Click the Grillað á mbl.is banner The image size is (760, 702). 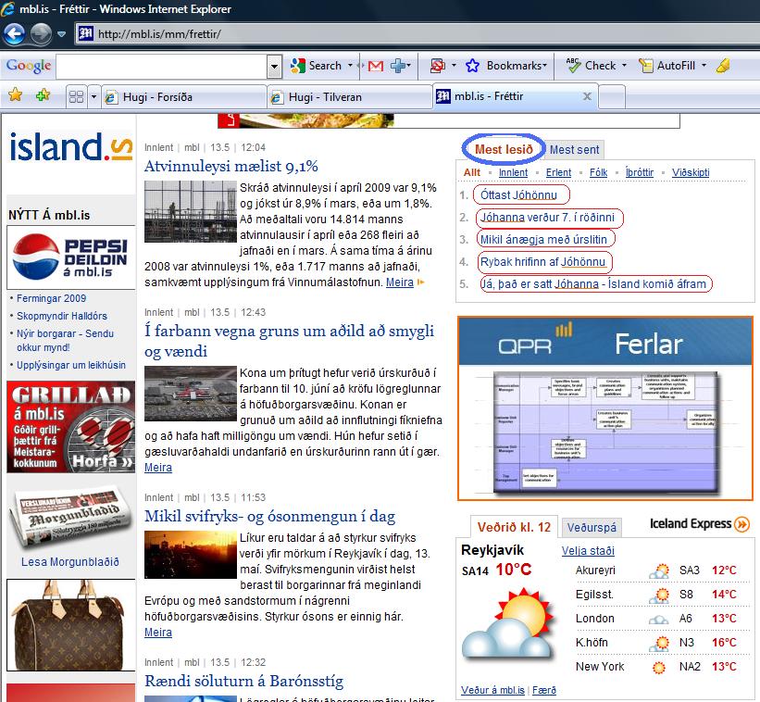[70, 427]
